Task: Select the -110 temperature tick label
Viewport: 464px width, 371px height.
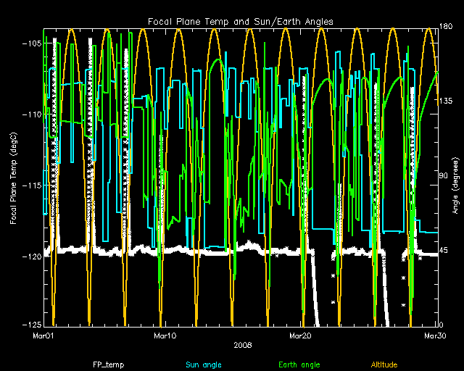Action: pos(30,114)
